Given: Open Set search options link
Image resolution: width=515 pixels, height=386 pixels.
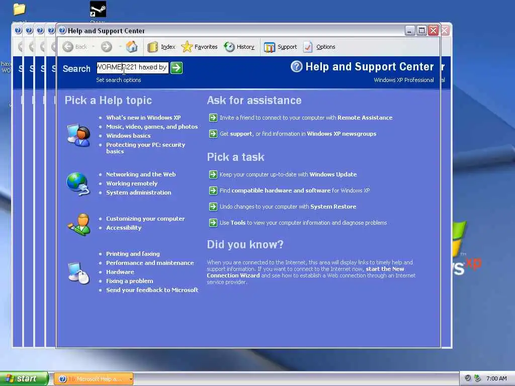Looking at the screenshot, I should click(119, 80).
